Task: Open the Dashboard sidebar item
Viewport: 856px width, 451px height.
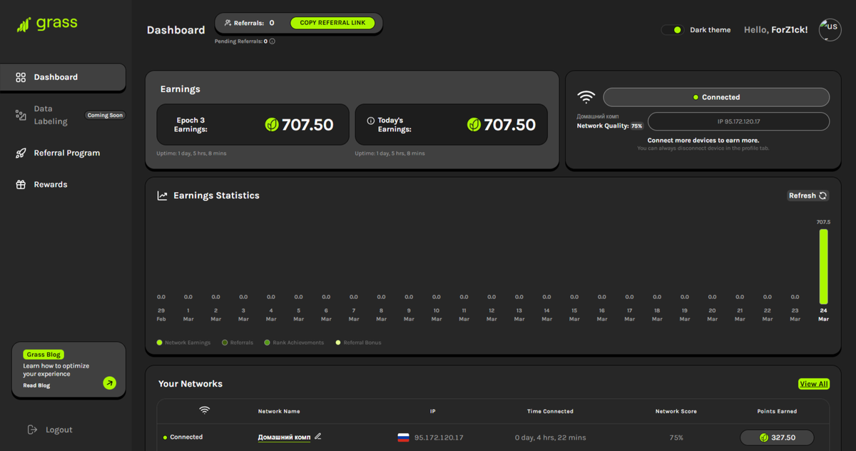Action: click(63, 77)
